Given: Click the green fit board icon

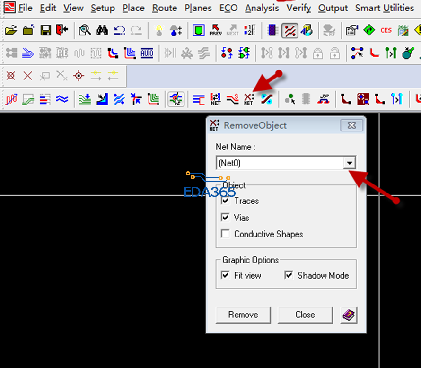Looking at the screenshot, I should pos(198,30).
